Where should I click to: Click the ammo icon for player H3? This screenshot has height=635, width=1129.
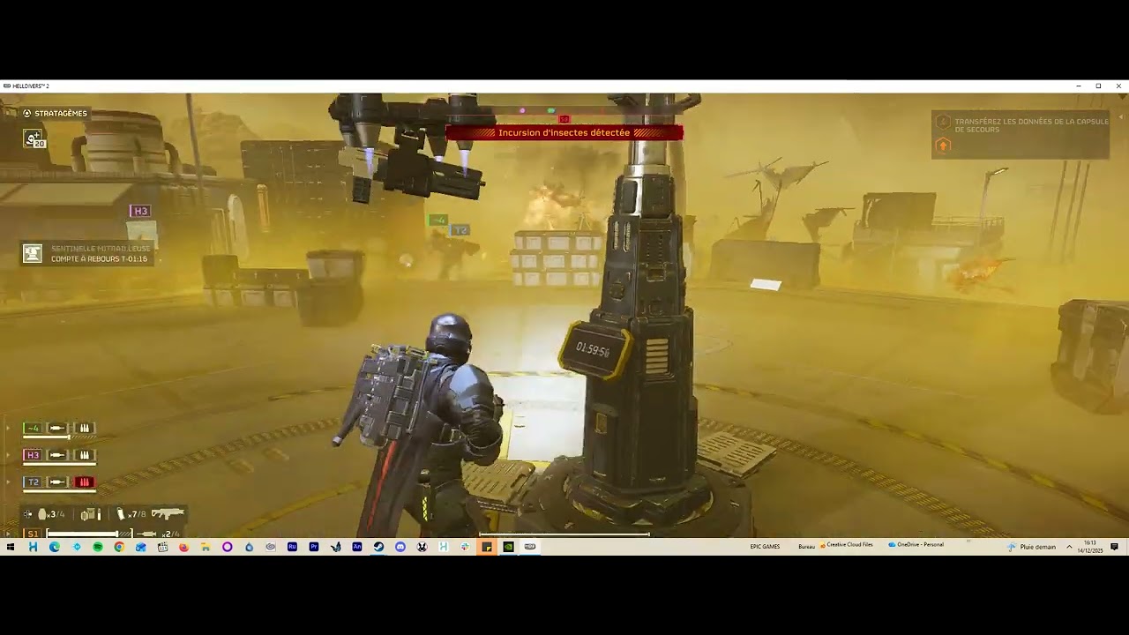(x=85, y=455)
